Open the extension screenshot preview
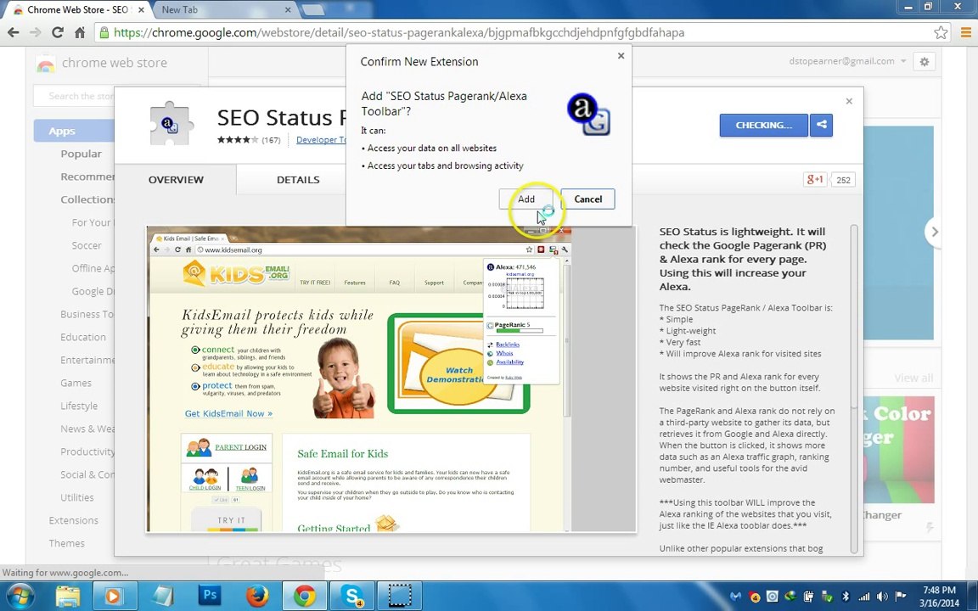978x611 pixels. 391,379
